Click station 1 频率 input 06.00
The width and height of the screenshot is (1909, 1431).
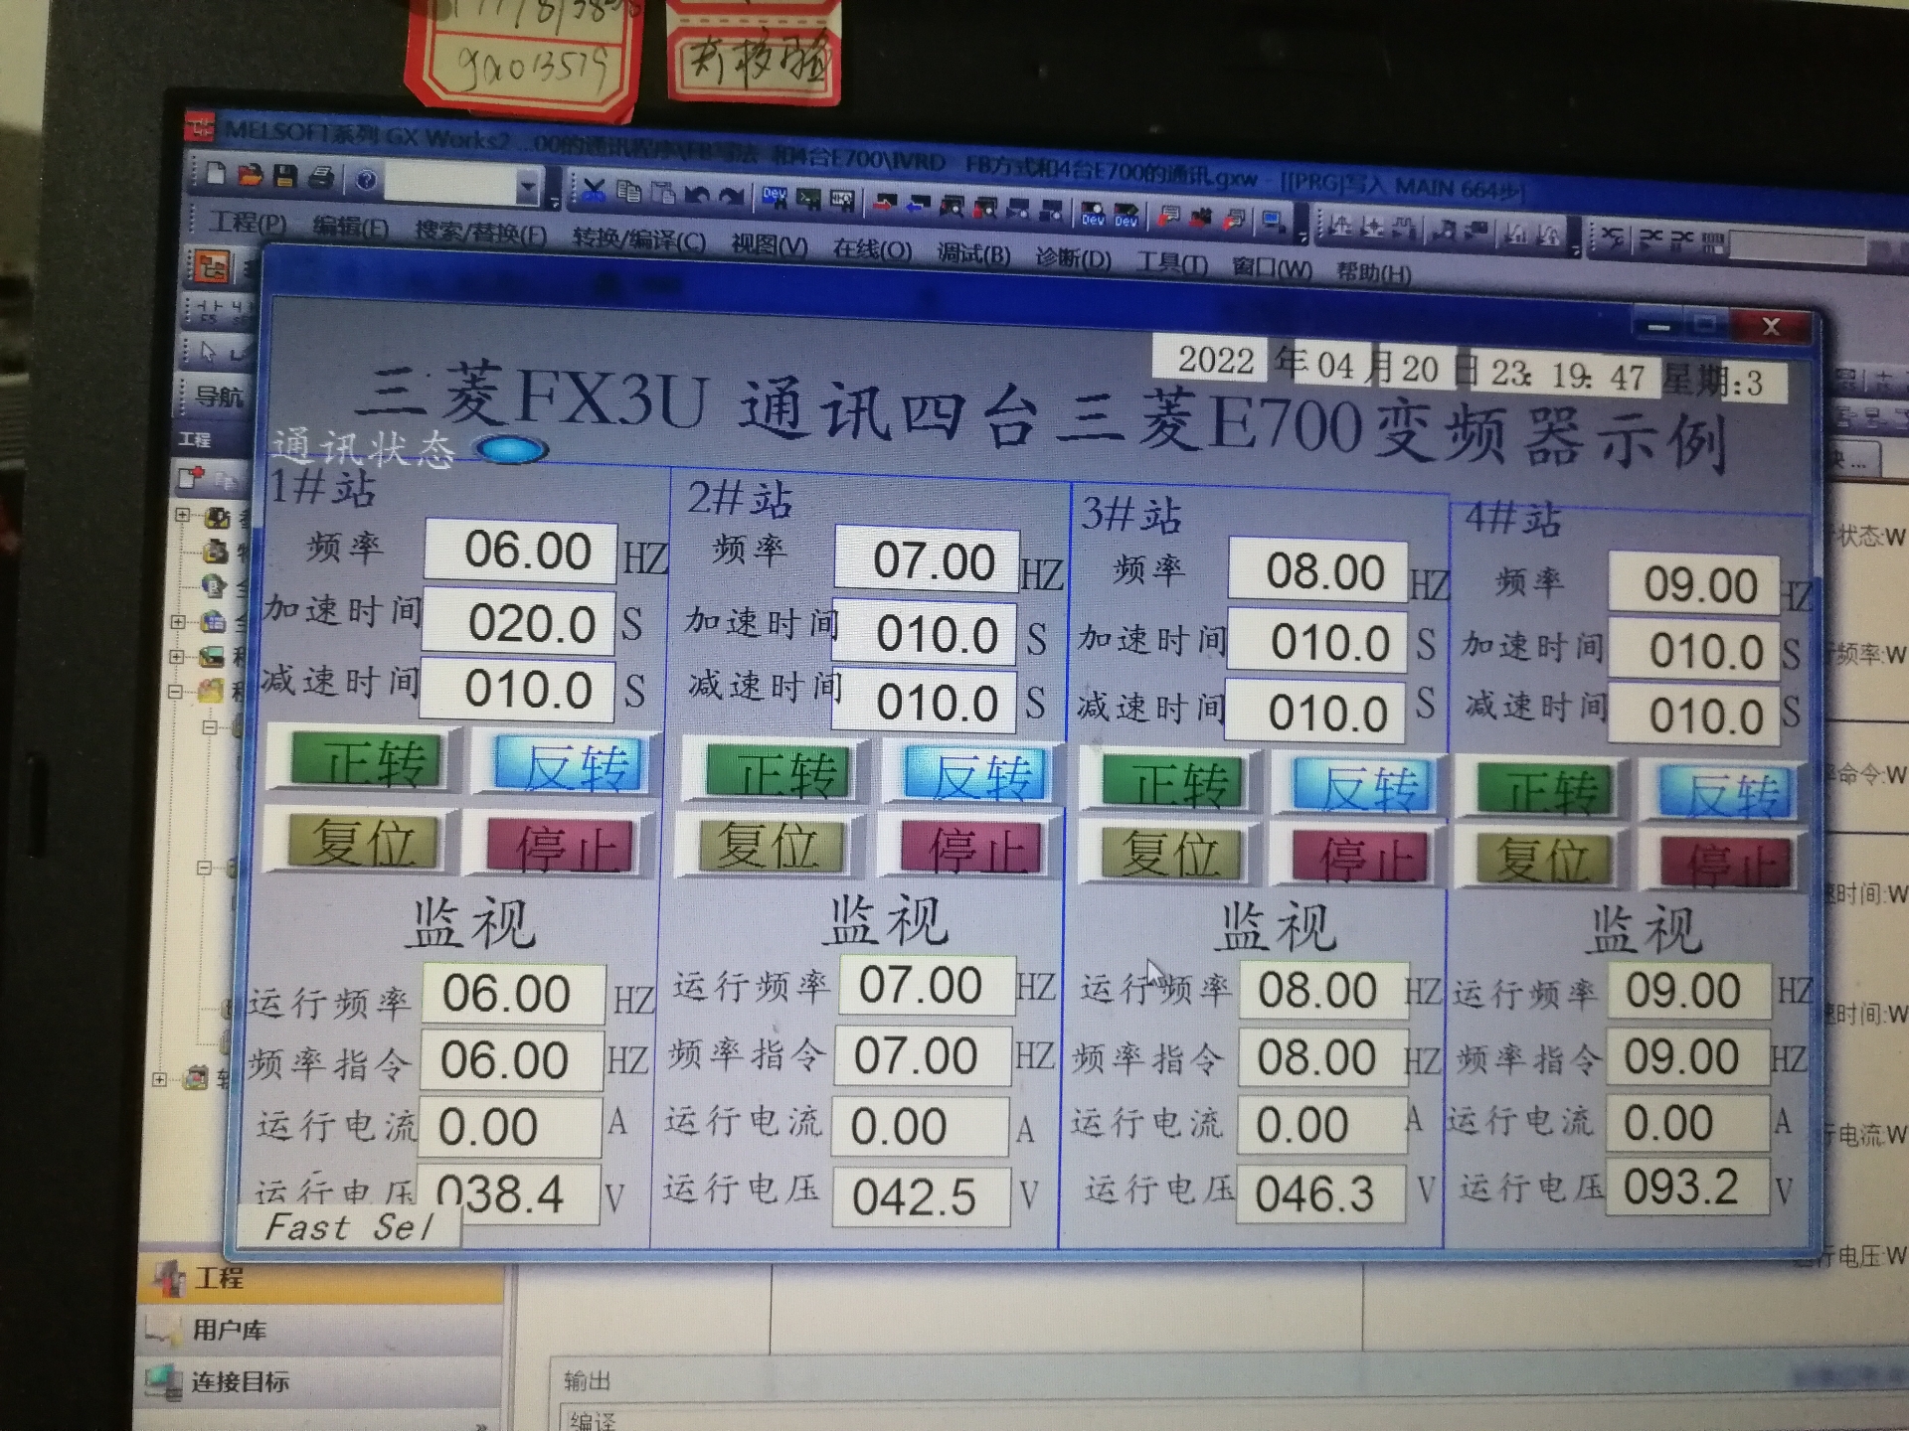click(521, 551)
